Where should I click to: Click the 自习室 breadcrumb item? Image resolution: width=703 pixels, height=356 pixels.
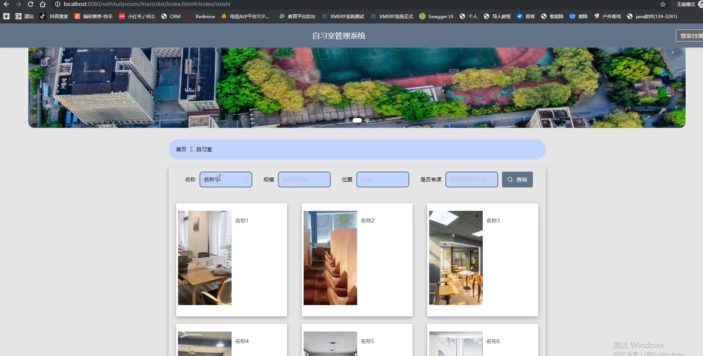pos(204,149)
